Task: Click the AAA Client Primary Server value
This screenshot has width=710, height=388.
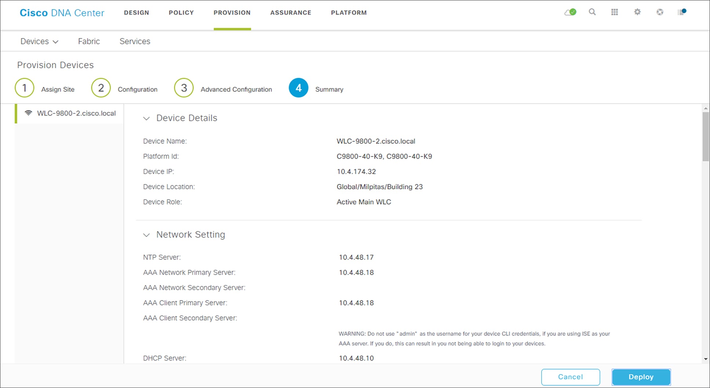Action: tap(356, 303)
